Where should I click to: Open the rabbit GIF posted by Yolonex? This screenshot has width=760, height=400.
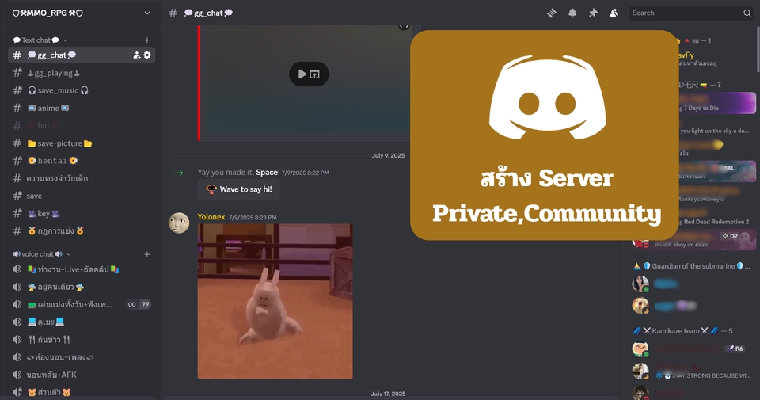(275, 301)
